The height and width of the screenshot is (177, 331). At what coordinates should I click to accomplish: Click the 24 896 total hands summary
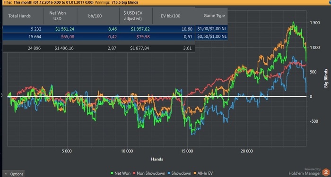[34, 48]
